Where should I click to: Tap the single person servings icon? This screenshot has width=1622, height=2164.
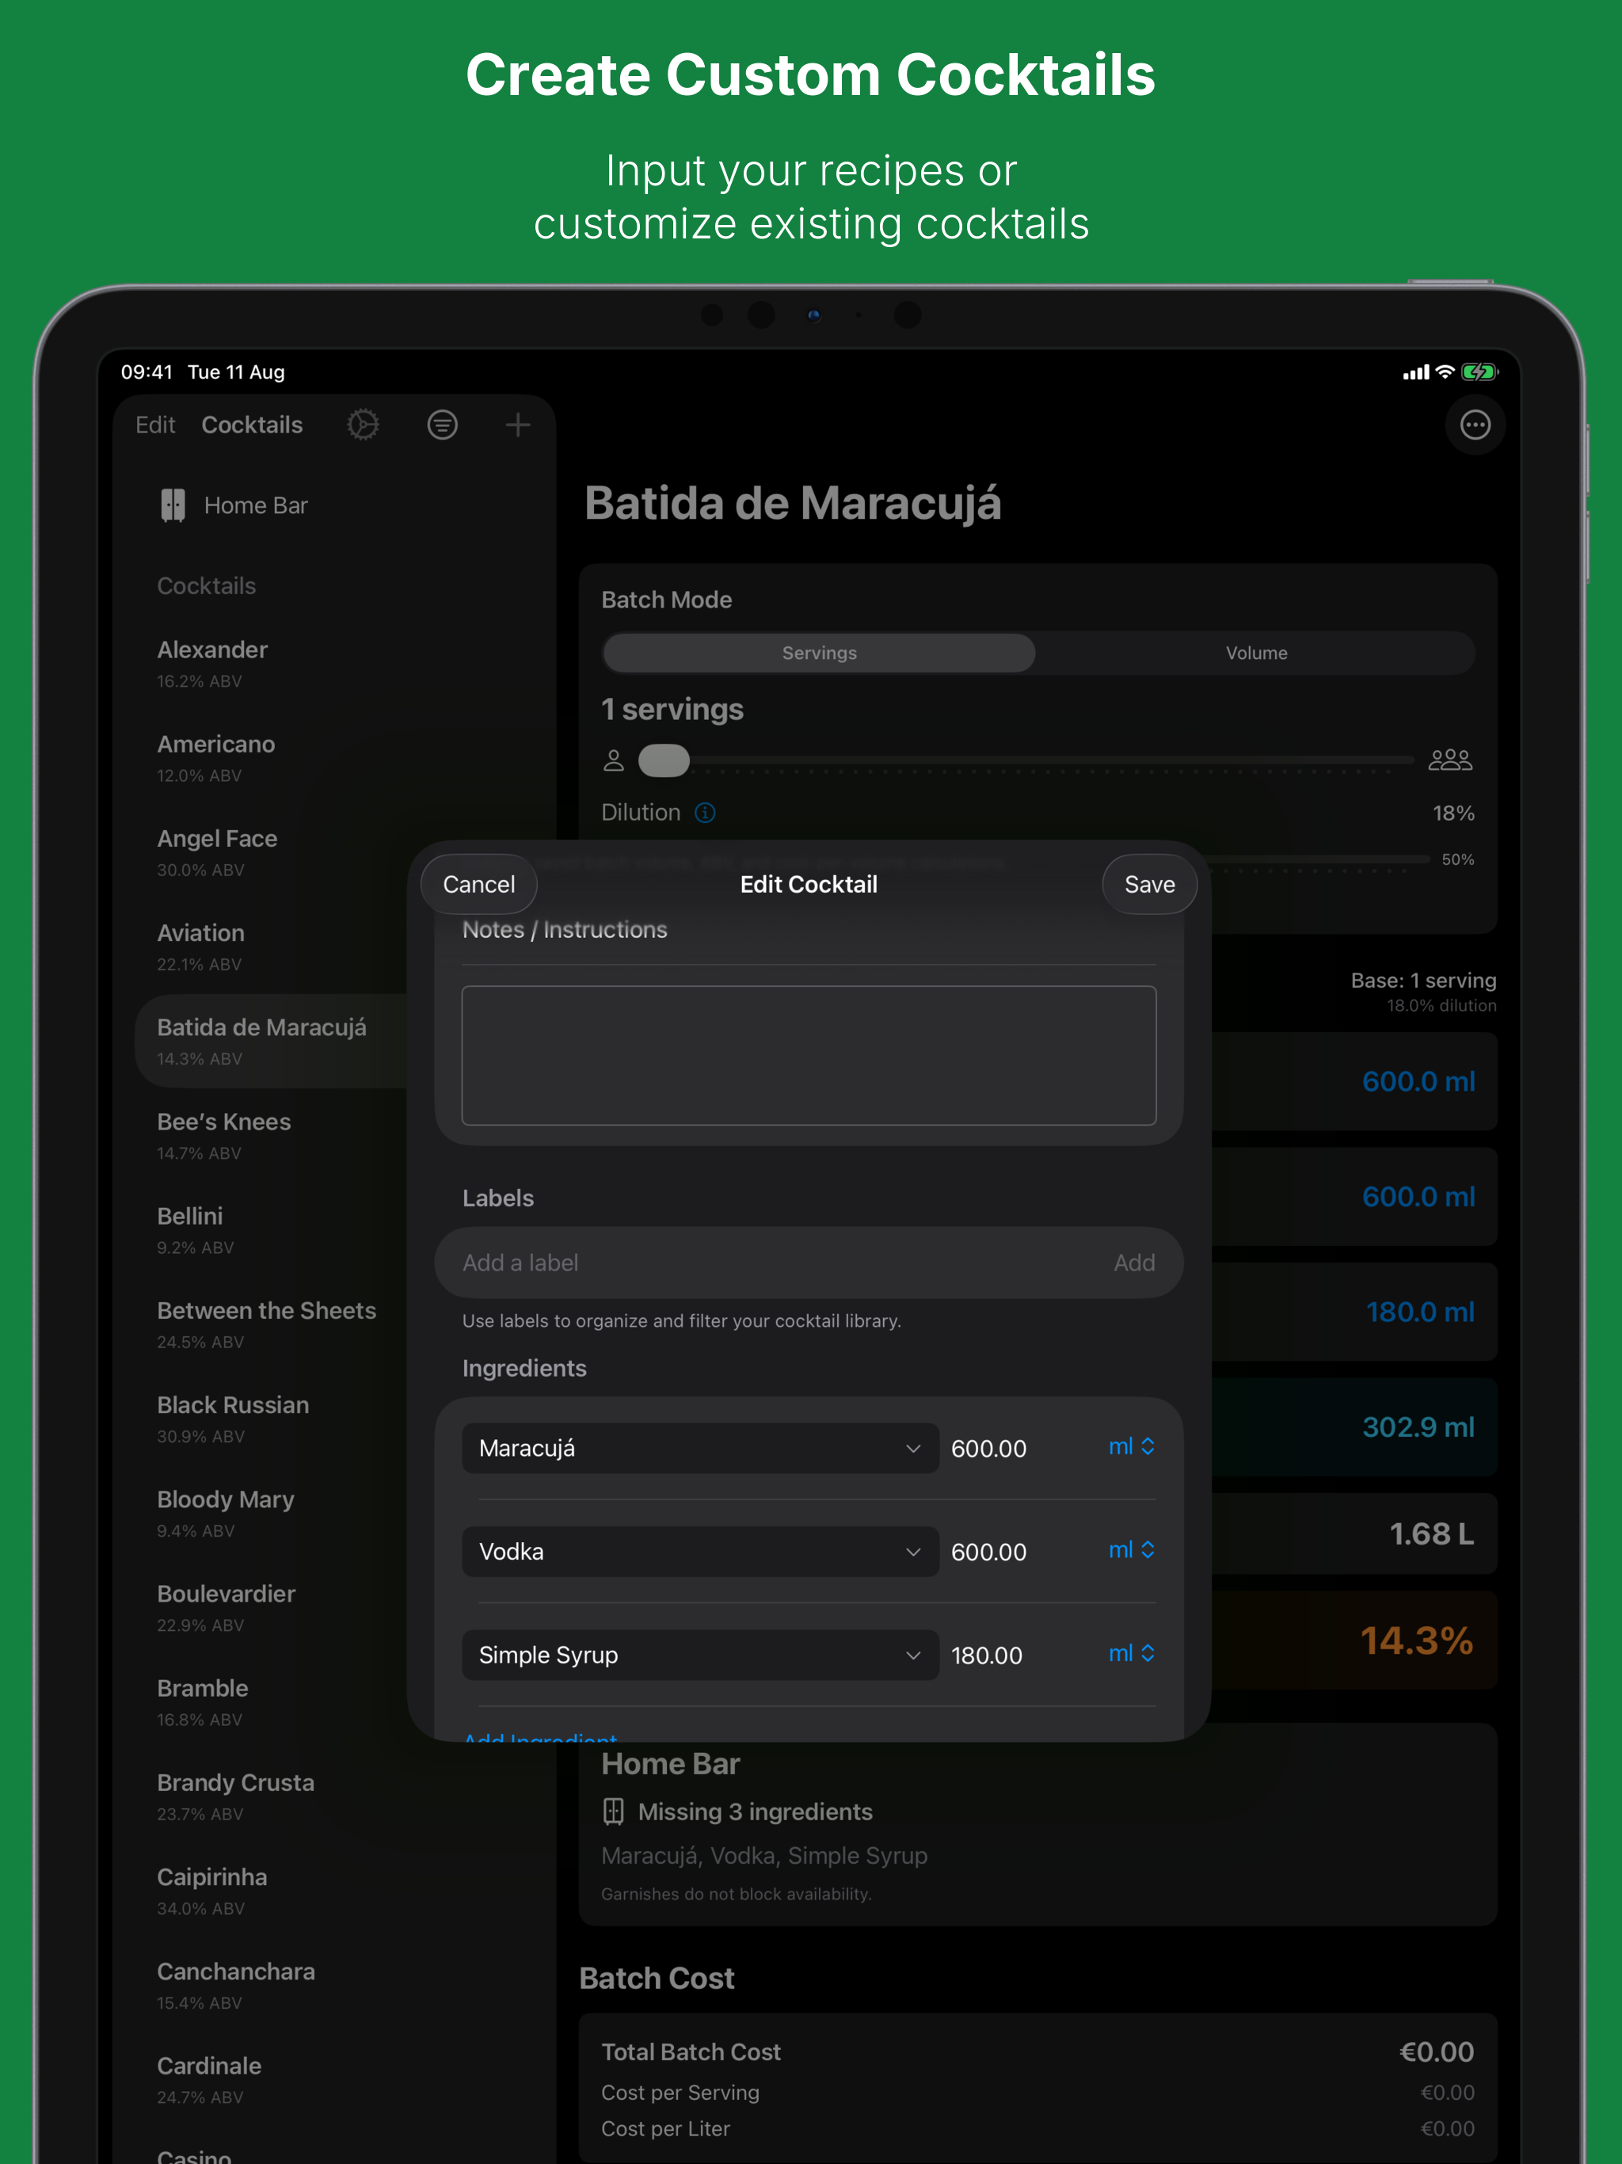coord(613,760)
